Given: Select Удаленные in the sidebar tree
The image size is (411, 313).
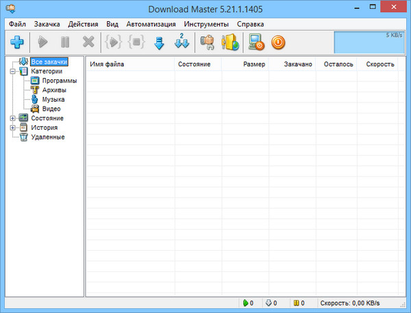Looking at the screenshot, I should (47, 137).
